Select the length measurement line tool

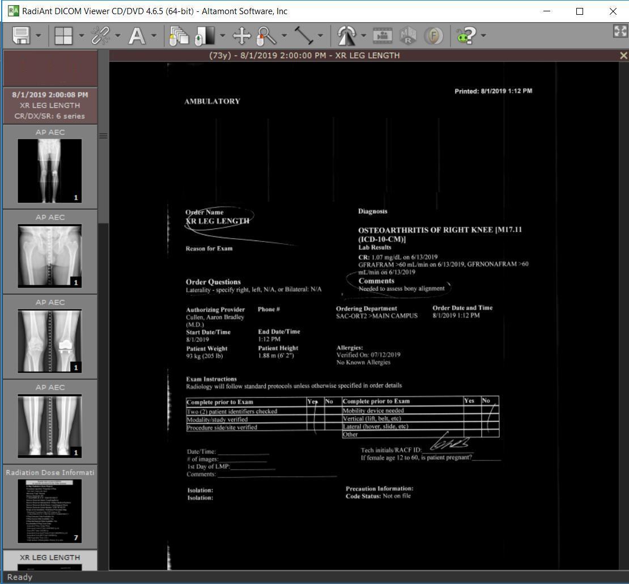point(304,35)
